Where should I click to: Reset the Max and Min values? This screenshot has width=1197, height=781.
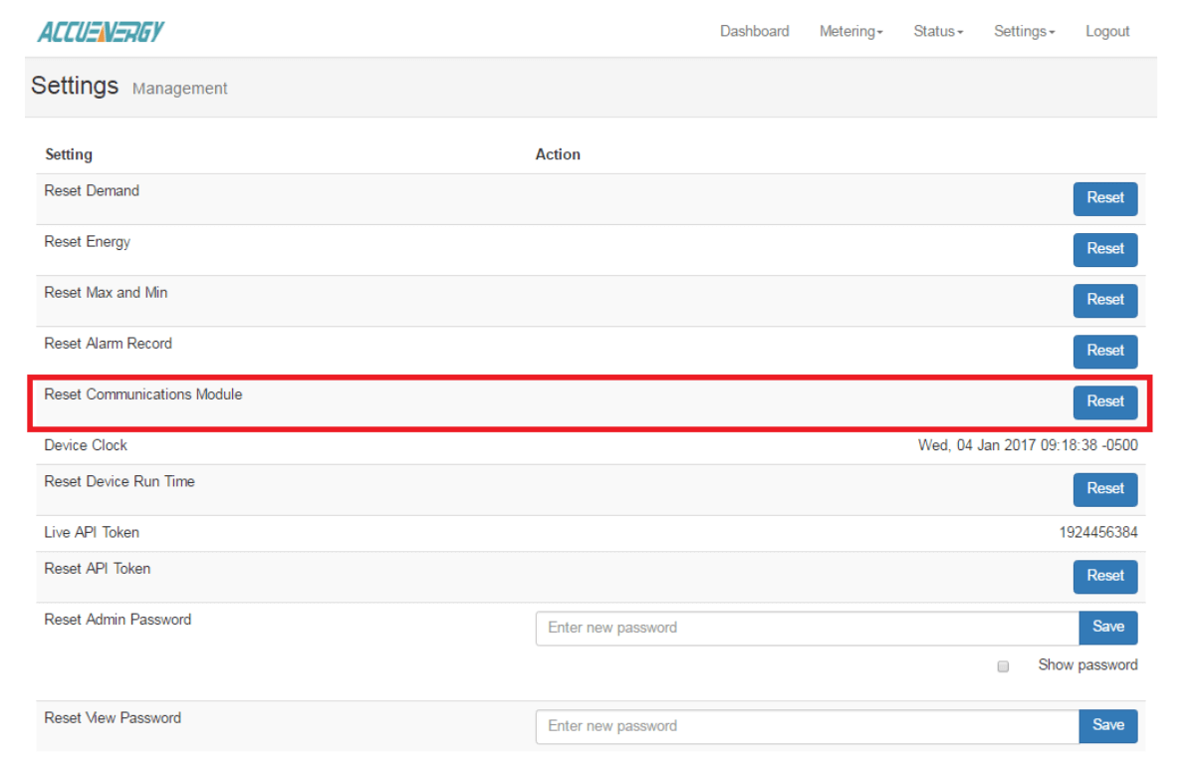(x=1104, y=300)
